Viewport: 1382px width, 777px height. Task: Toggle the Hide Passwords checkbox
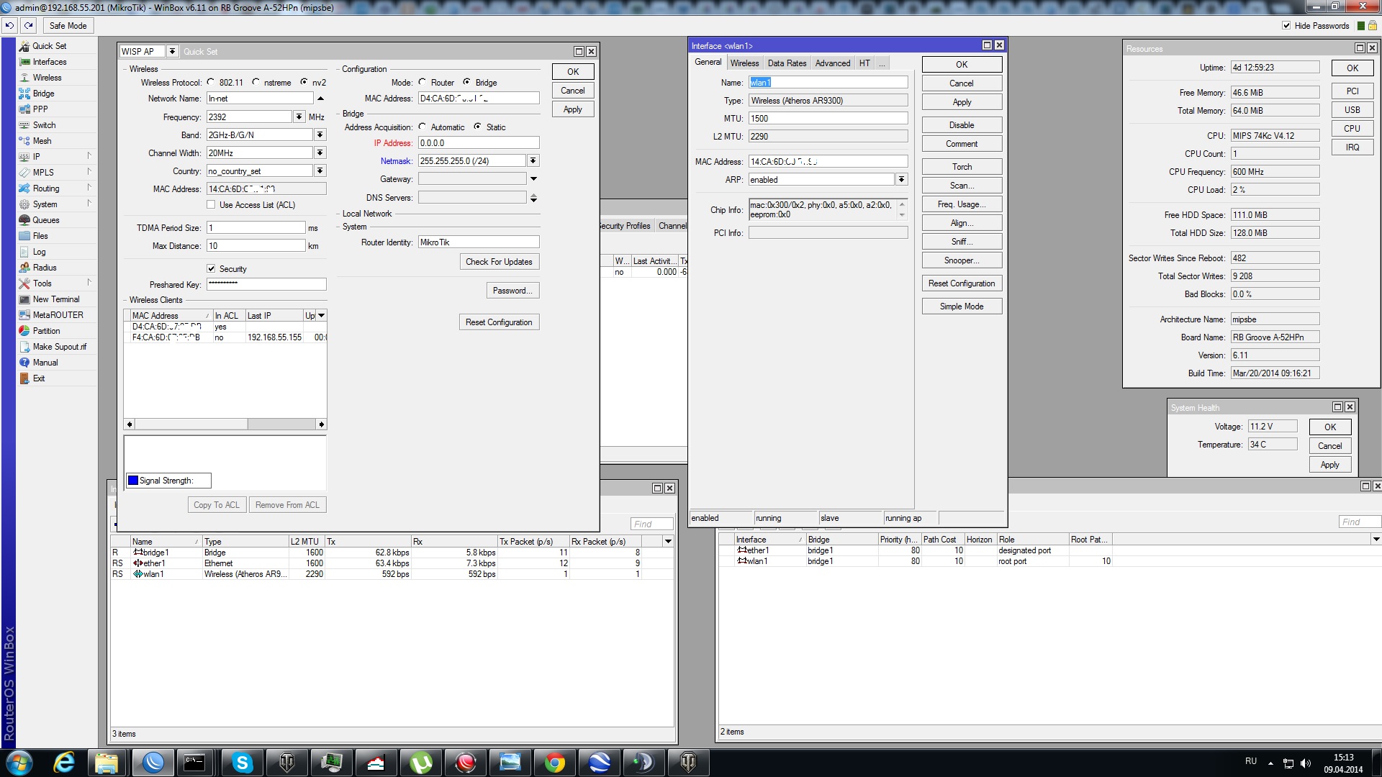[x=1286, y=26]
